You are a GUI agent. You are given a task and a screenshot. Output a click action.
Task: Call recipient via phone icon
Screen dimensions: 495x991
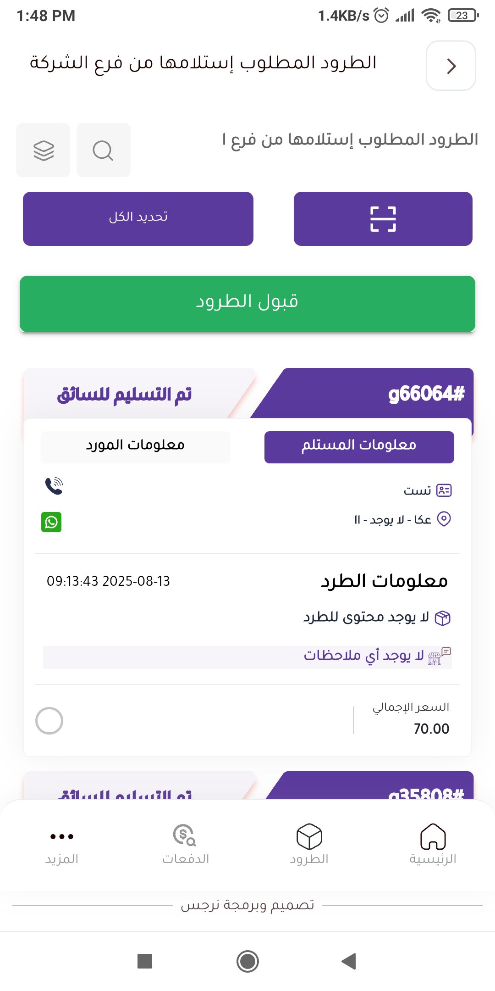coord(54,486)
